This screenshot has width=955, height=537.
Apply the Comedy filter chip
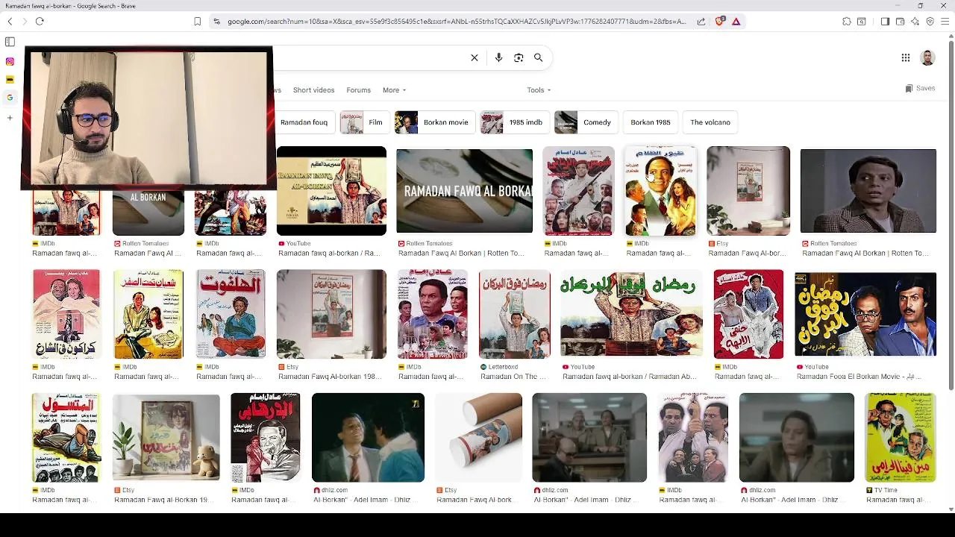click(586, 122)
